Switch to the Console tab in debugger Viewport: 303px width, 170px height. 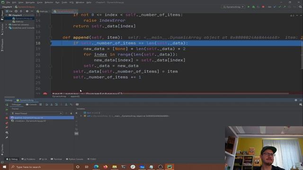pyautogui.click(x=31, y=104)
